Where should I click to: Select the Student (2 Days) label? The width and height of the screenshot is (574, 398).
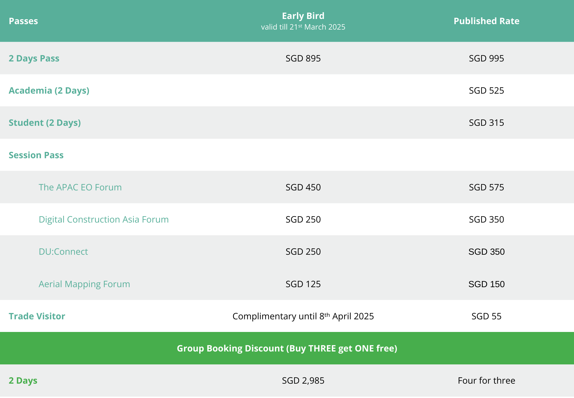[45, 123]
